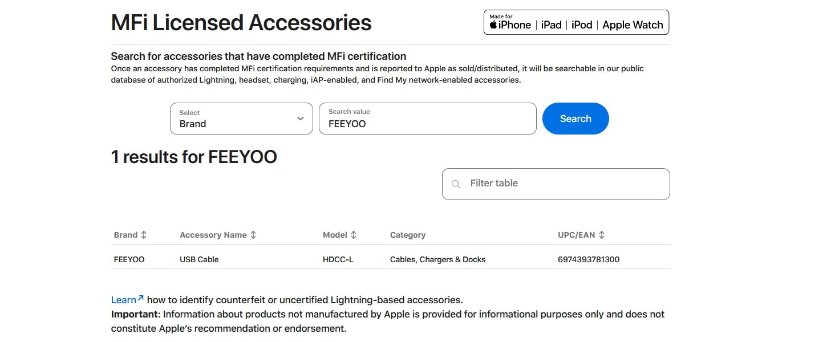The image size is (835, 342).
Task: Click the UPC value 6974393781300
Action: point(589,259)
